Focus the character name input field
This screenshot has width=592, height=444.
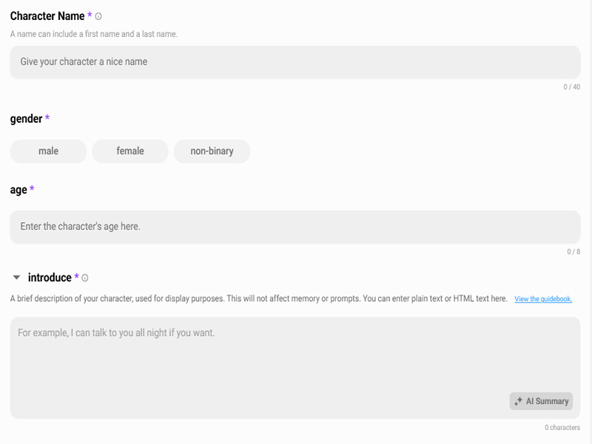295,62
